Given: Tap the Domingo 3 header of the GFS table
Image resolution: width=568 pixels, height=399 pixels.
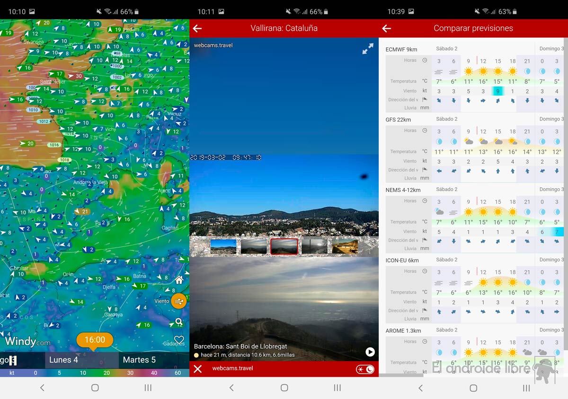Looking at the screenshot, I should click(551, 119).
